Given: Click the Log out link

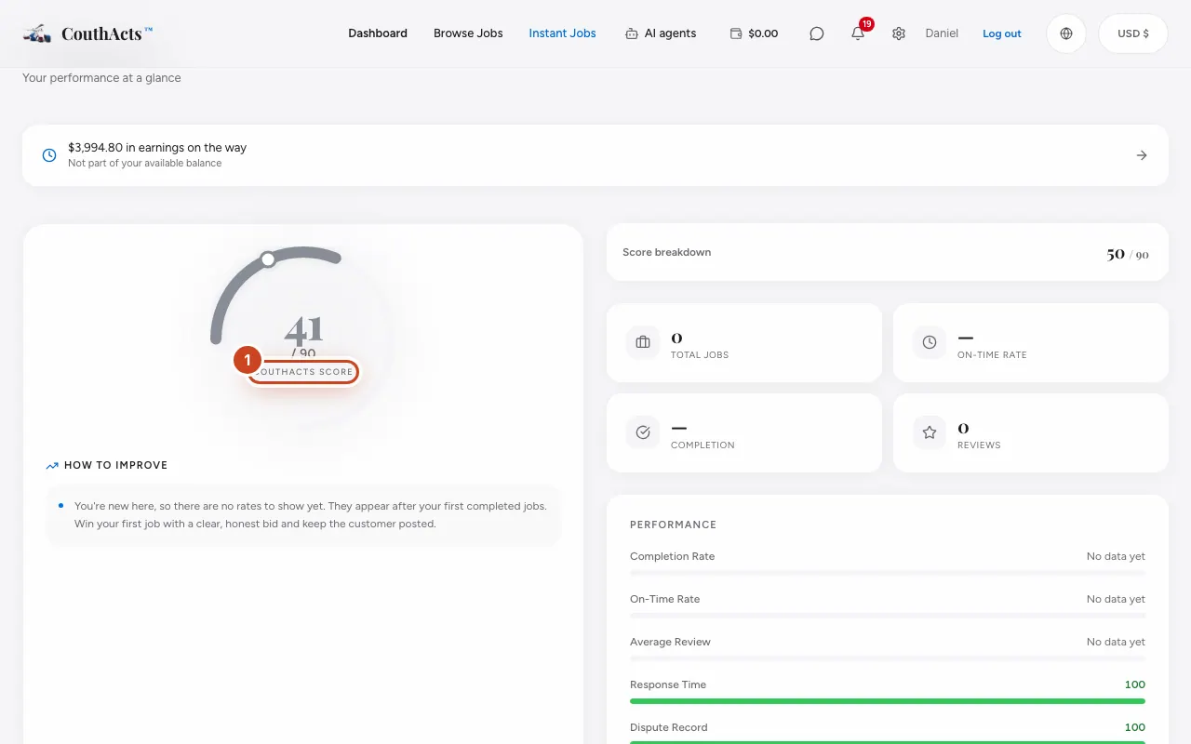Looking at the screenshot, I should [1002, 33].
